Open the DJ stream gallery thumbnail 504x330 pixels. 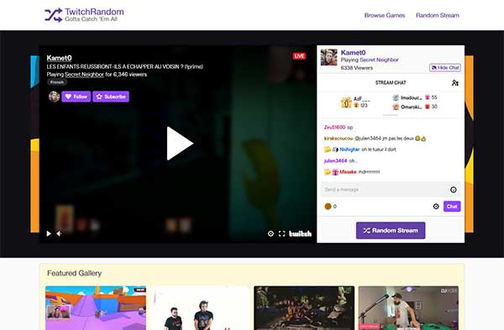pyautogui.click(x=408, y=308)
